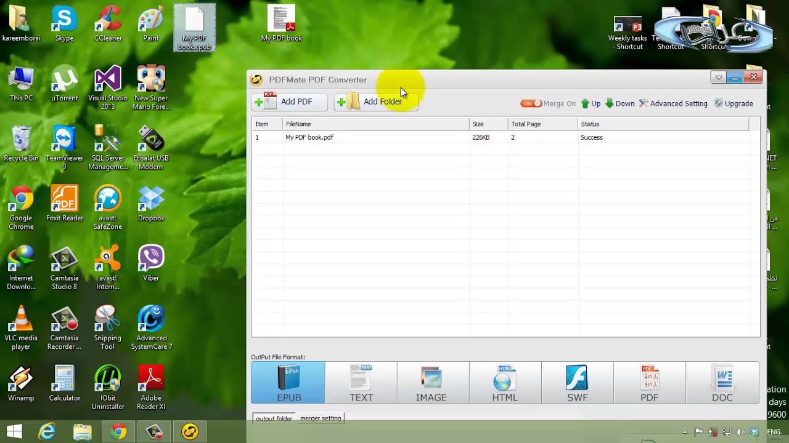Image resolution: width=789 pixels, height=443 pixels.
Task: Click the Success status cell
Action: pos(591,137)
